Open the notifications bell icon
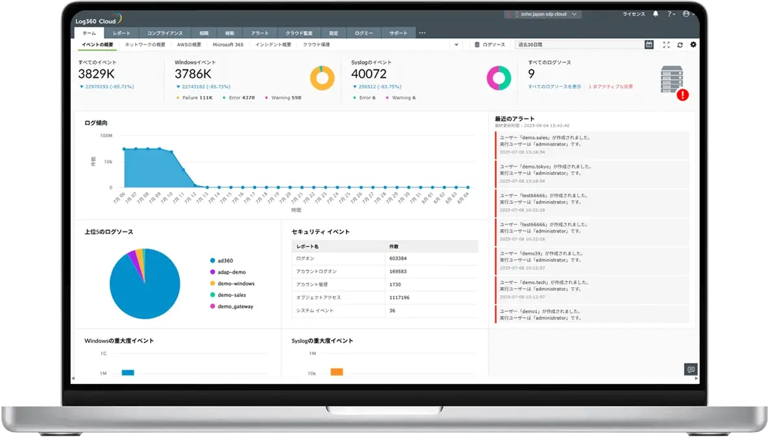Screen dimensions: 769x437 click(x=656, y=14)
